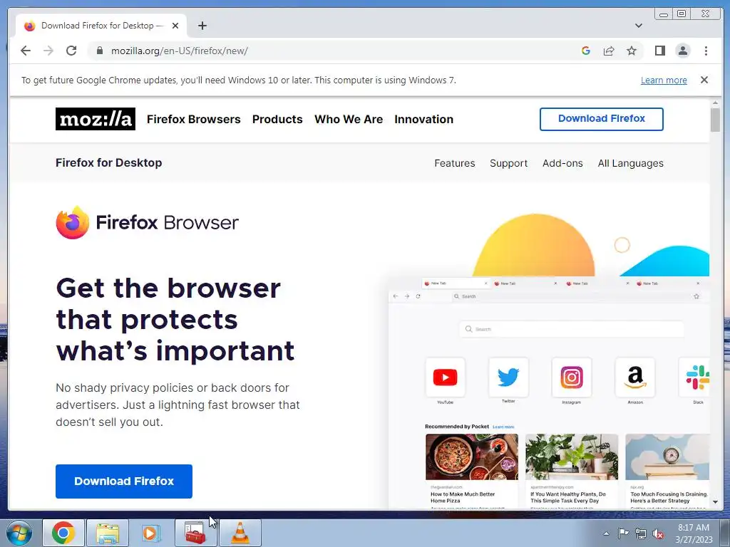The height and width of the screenshot is (547, 730).
Task: Launch Windows Media Player from taskbar
Action: [151, 533]
